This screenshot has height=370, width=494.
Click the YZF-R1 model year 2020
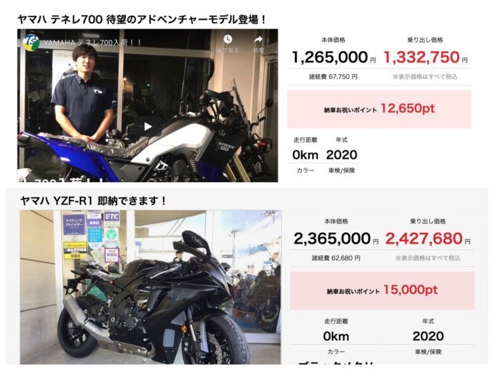pos(428,336)
